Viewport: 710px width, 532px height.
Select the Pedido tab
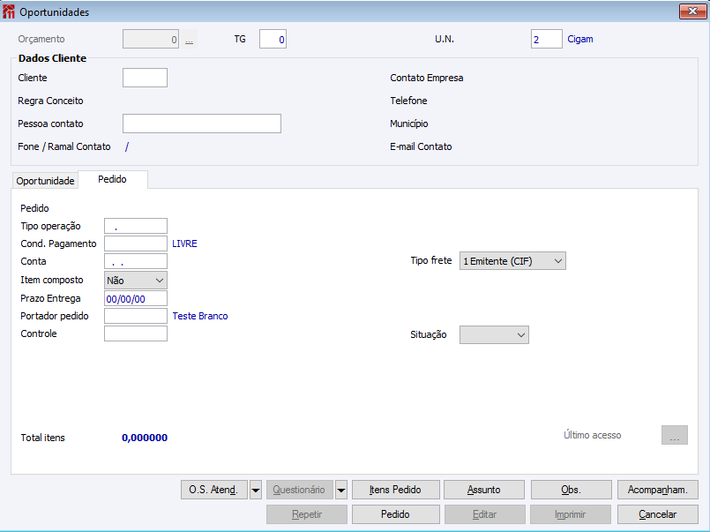112,179
